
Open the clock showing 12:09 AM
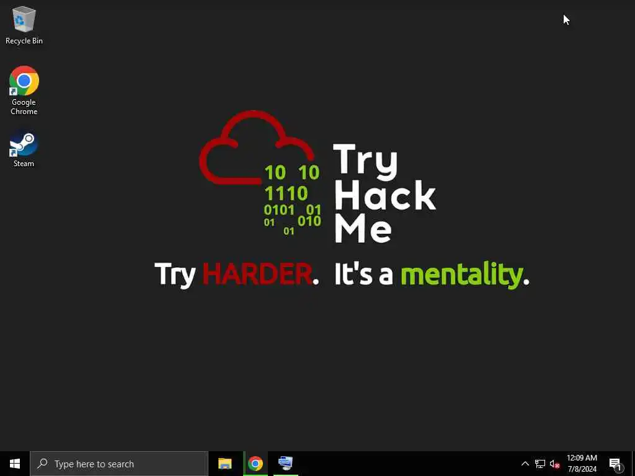[582, 464]
